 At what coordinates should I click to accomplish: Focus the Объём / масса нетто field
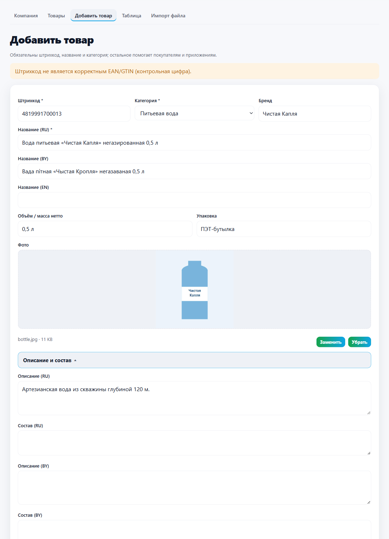(x=105, y=229)
